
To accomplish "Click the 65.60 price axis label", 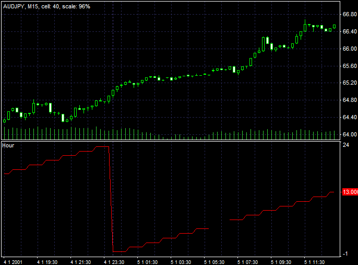I will coord(350,66).
